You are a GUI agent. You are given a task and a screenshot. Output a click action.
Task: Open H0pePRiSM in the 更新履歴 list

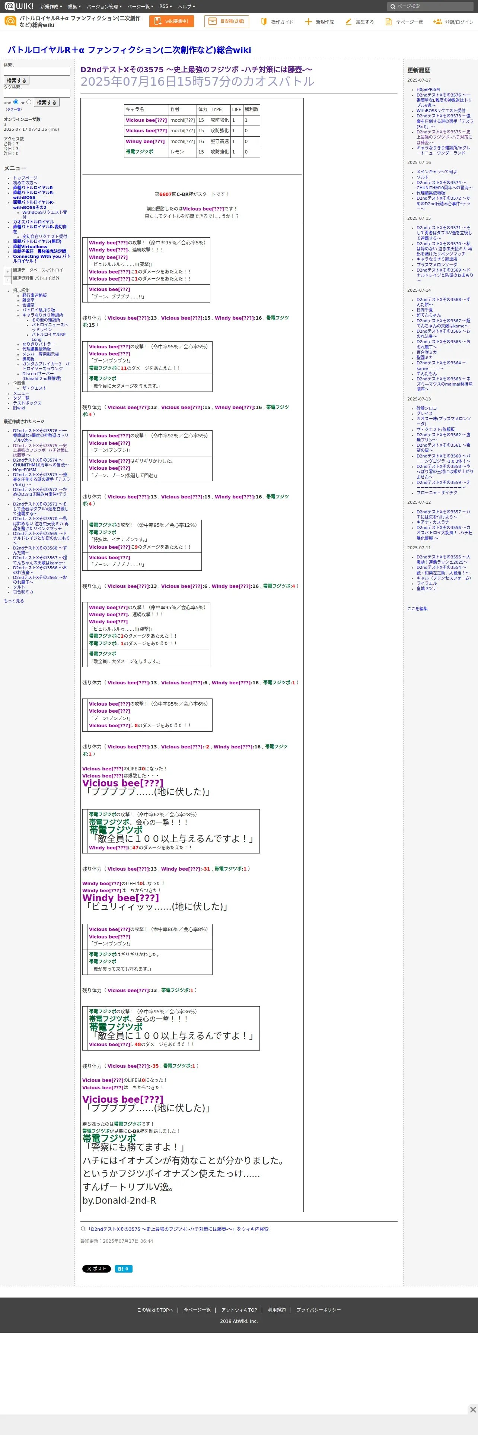[x=428, y=89]
